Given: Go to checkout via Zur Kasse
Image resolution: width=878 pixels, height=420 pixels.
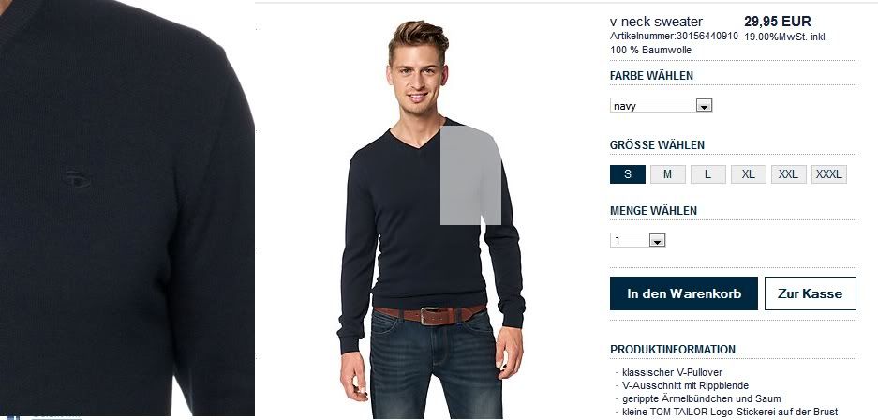Looking at the screenshot, I should click(x=811, y=293).
